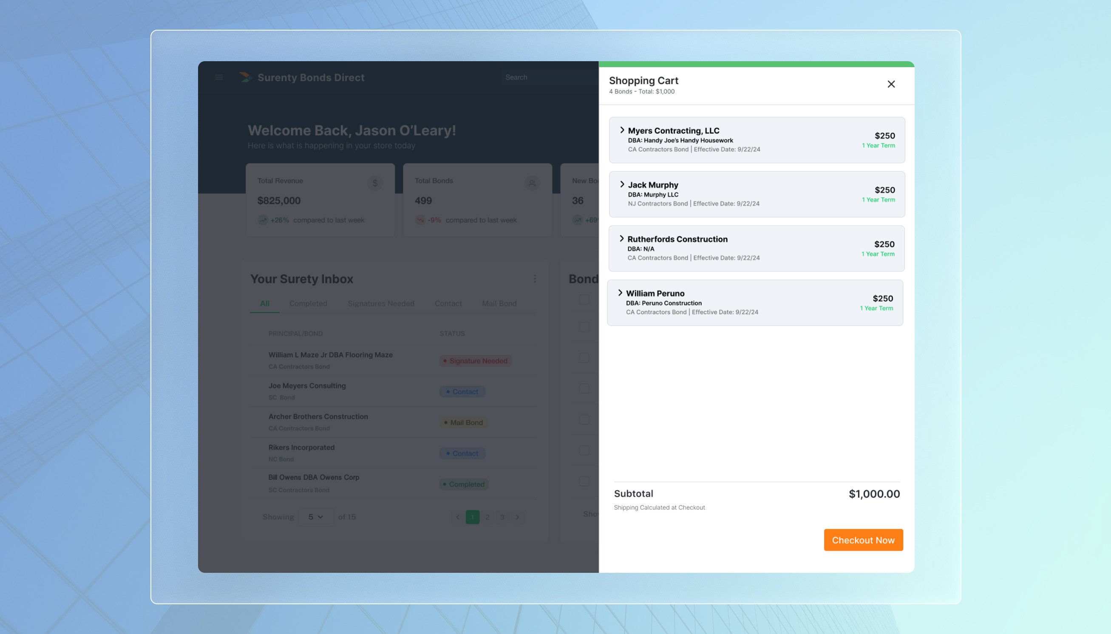Switch to the Signatures Needed tab
Screen dimensions: 1111x634
(x=381, y=303)
